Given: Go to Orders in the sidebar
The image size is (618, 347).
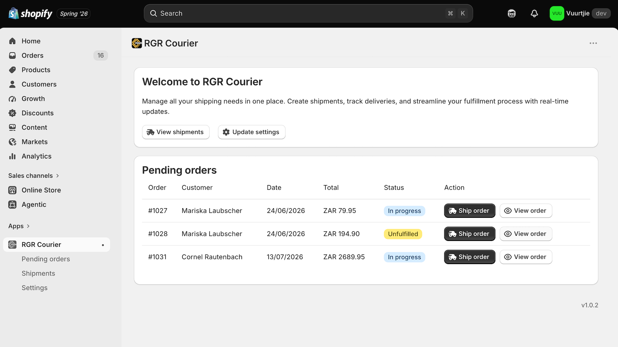Looking at the screenshot, I should (x=56, y=56).
